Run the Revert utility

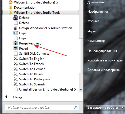pyautogui.click(x=24, y=49)
